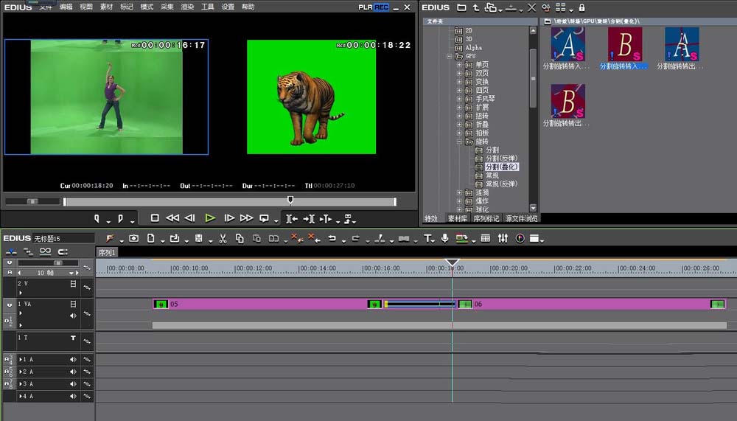Select the 常规 item under 旋转
The width and height of the screenshot is (737, 421).
(x=492, y=175)
